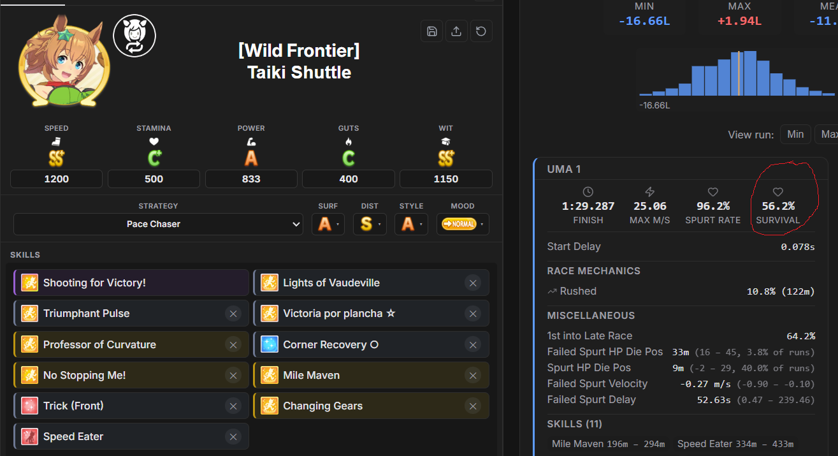Screen dimensions: 838x456
Task: Click the Guts stat field showing 400
Action: [x=349, y=179]
